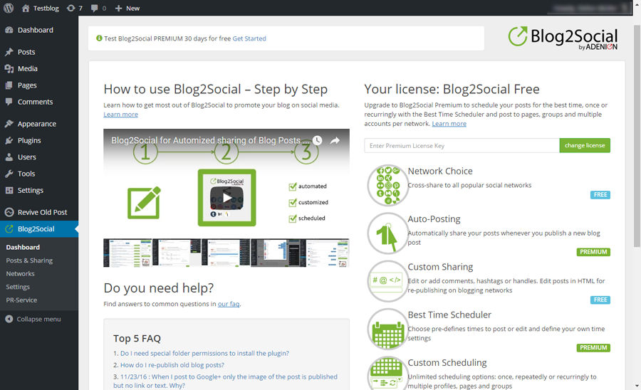
Task: Click the Watch later clock icon on video
Action: click(x=317, y=140)
